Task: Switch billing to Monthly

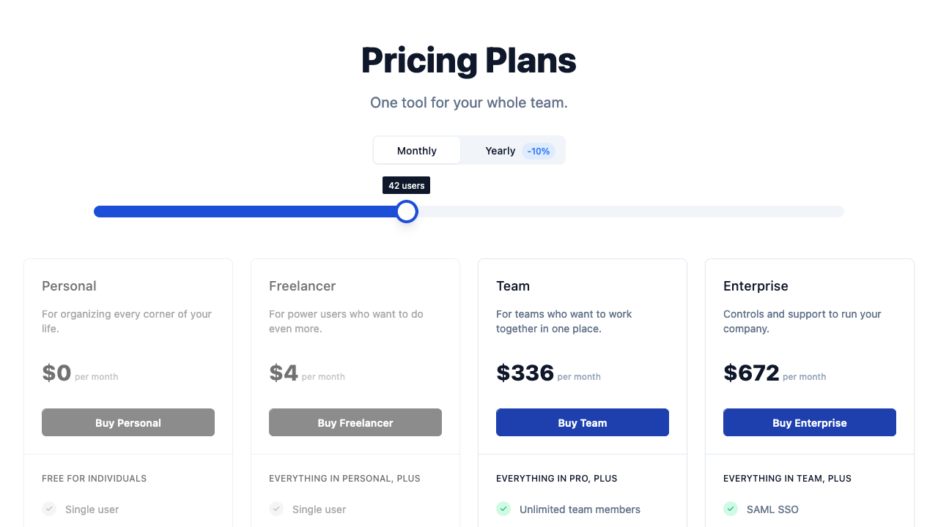Action: [416, 150]
